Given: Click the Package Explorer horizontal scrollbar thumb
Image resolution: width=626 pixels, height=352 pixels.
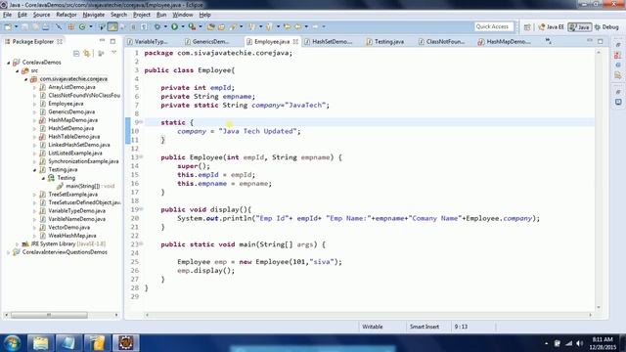Looking at the screenshot, I should coord(49,315).
